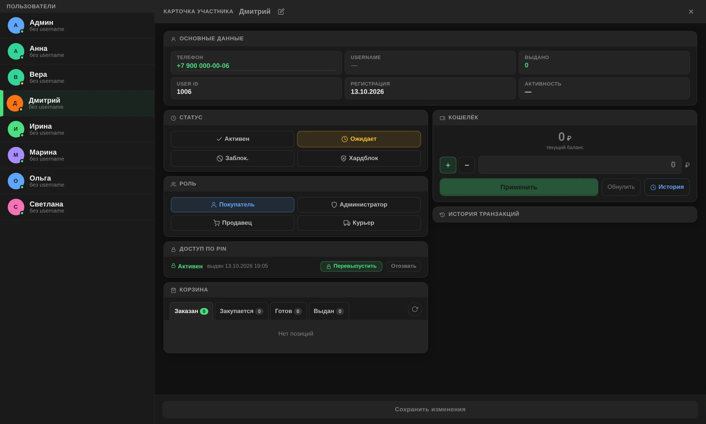Select the Ожидает status
706x424 pixels.
359,139
